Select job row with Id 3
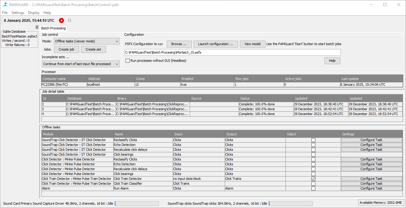Screen dimensions: 406x208 (222, 109)
